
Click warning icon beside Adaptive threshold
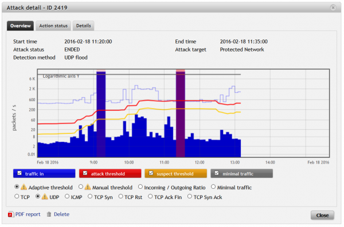[24, 187]
